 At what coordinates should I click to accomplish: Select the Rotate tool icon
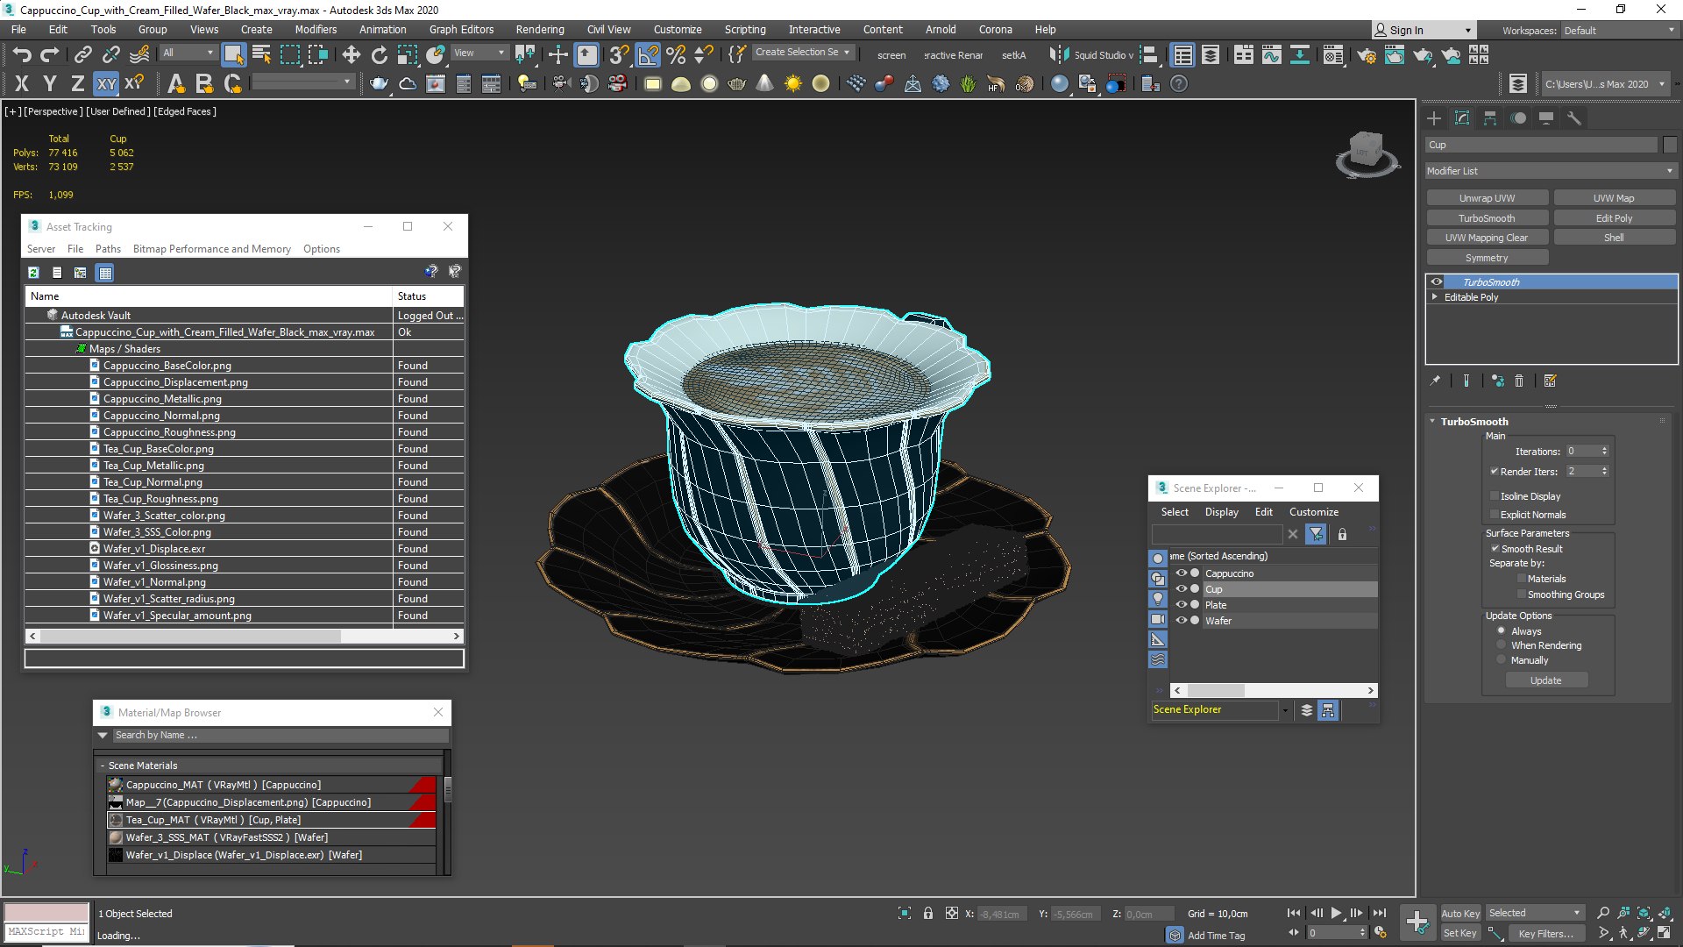click(x=379, y=55)
